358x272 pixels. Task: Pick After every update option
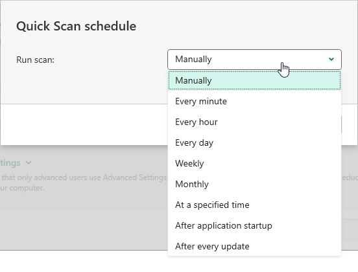[x=254, y=246]
